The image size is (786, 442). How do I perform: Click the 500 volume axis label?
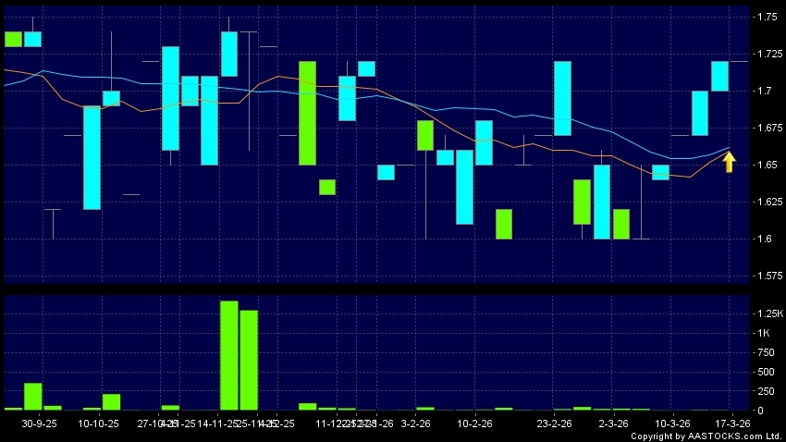[x=767, y=372]
